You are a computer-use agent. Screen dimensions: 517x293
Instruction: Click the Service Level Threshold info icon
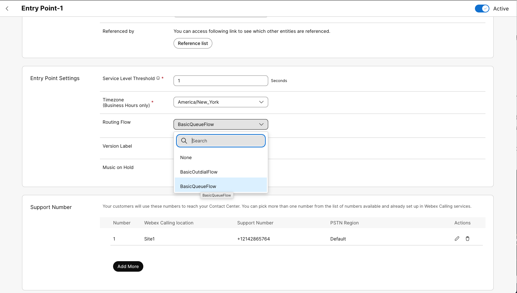click(158, 78)
